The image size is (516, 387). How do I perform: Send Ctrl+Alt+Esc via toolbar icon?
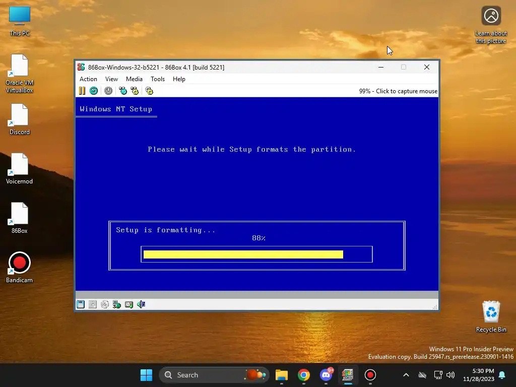pyautogui.click(x=135, y=91)
